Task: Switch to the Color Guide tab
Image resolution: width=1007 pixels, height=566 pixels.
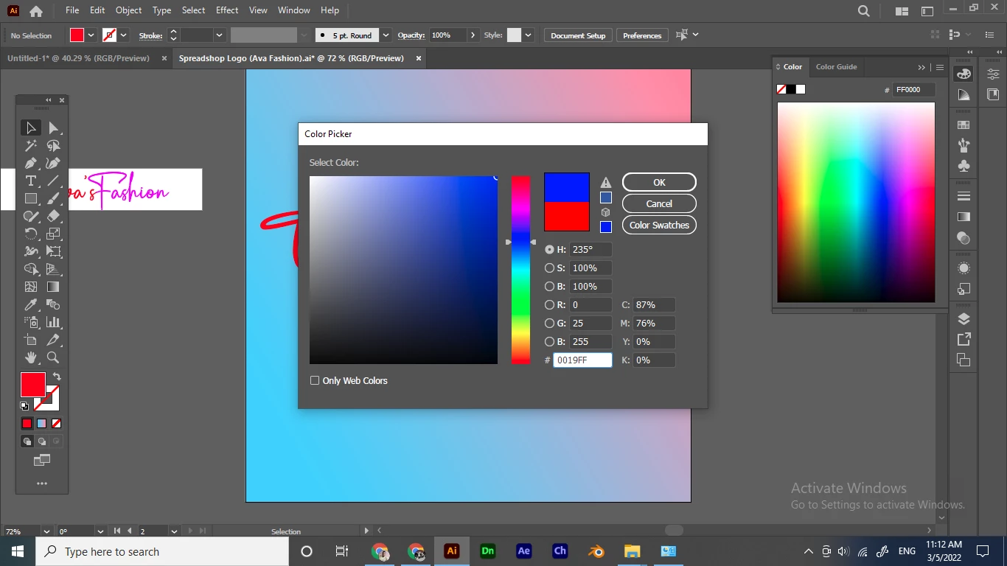Action: pyautogui.click(x=836, y=67)
